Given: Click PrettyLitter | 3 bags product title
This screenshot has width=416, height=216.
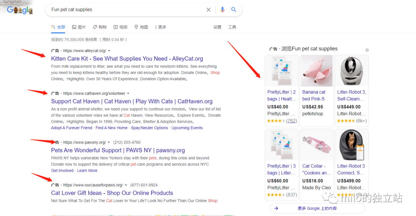Looking at the screenshot, I should (x=282, y=169).
